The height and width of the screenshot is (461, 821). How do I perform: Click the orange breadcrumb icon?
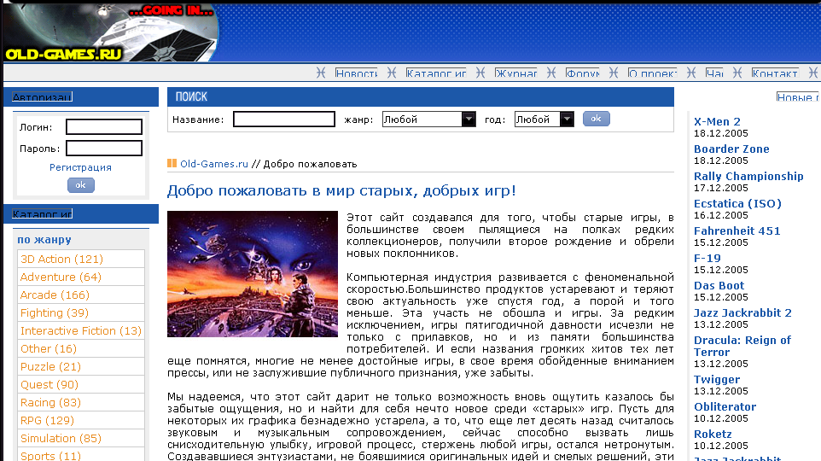coord(172,163)
